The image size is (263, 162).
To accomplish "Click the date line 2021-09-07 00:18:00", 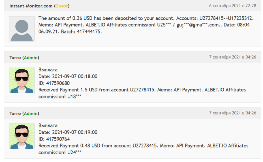I will (68, 76).
